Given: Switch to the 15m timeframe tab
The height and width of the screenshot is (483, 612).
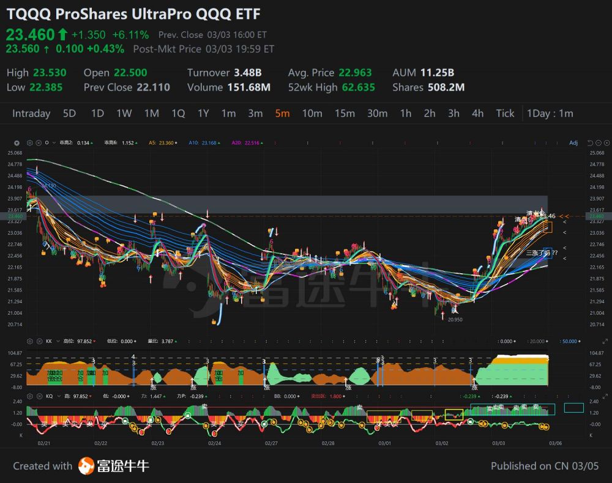Looking at the screenshot, I should [x=345, y=113].
